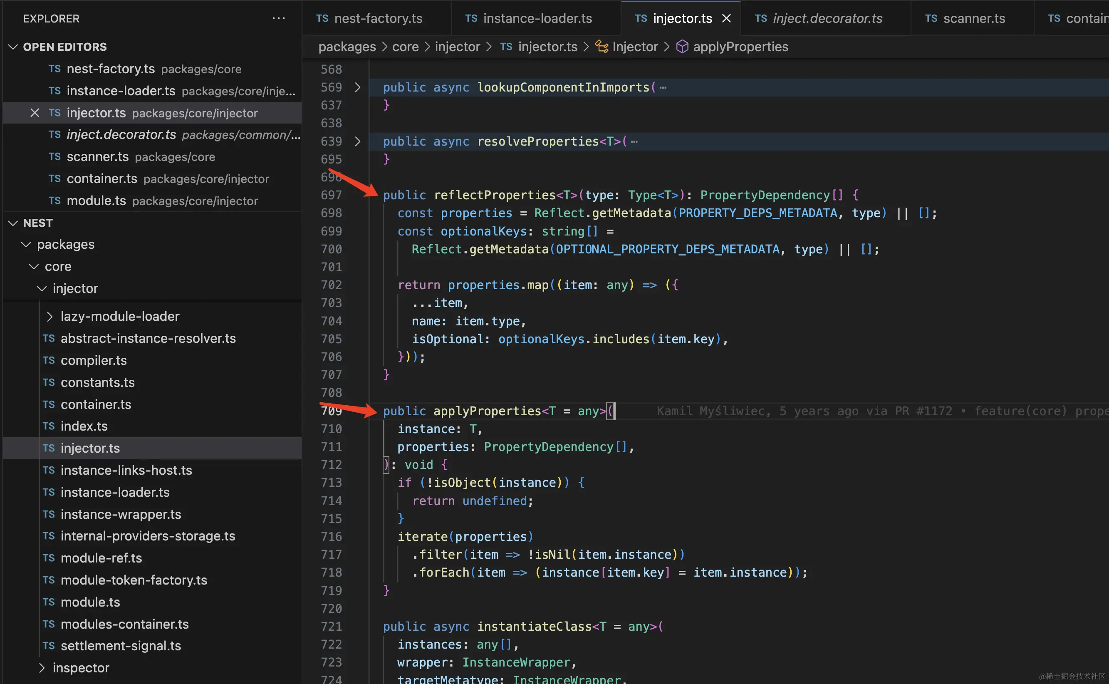The height and width of the screenshot is (684, 1109).
Task: Collapse the NEST workspace section
Action: (13, 223)
